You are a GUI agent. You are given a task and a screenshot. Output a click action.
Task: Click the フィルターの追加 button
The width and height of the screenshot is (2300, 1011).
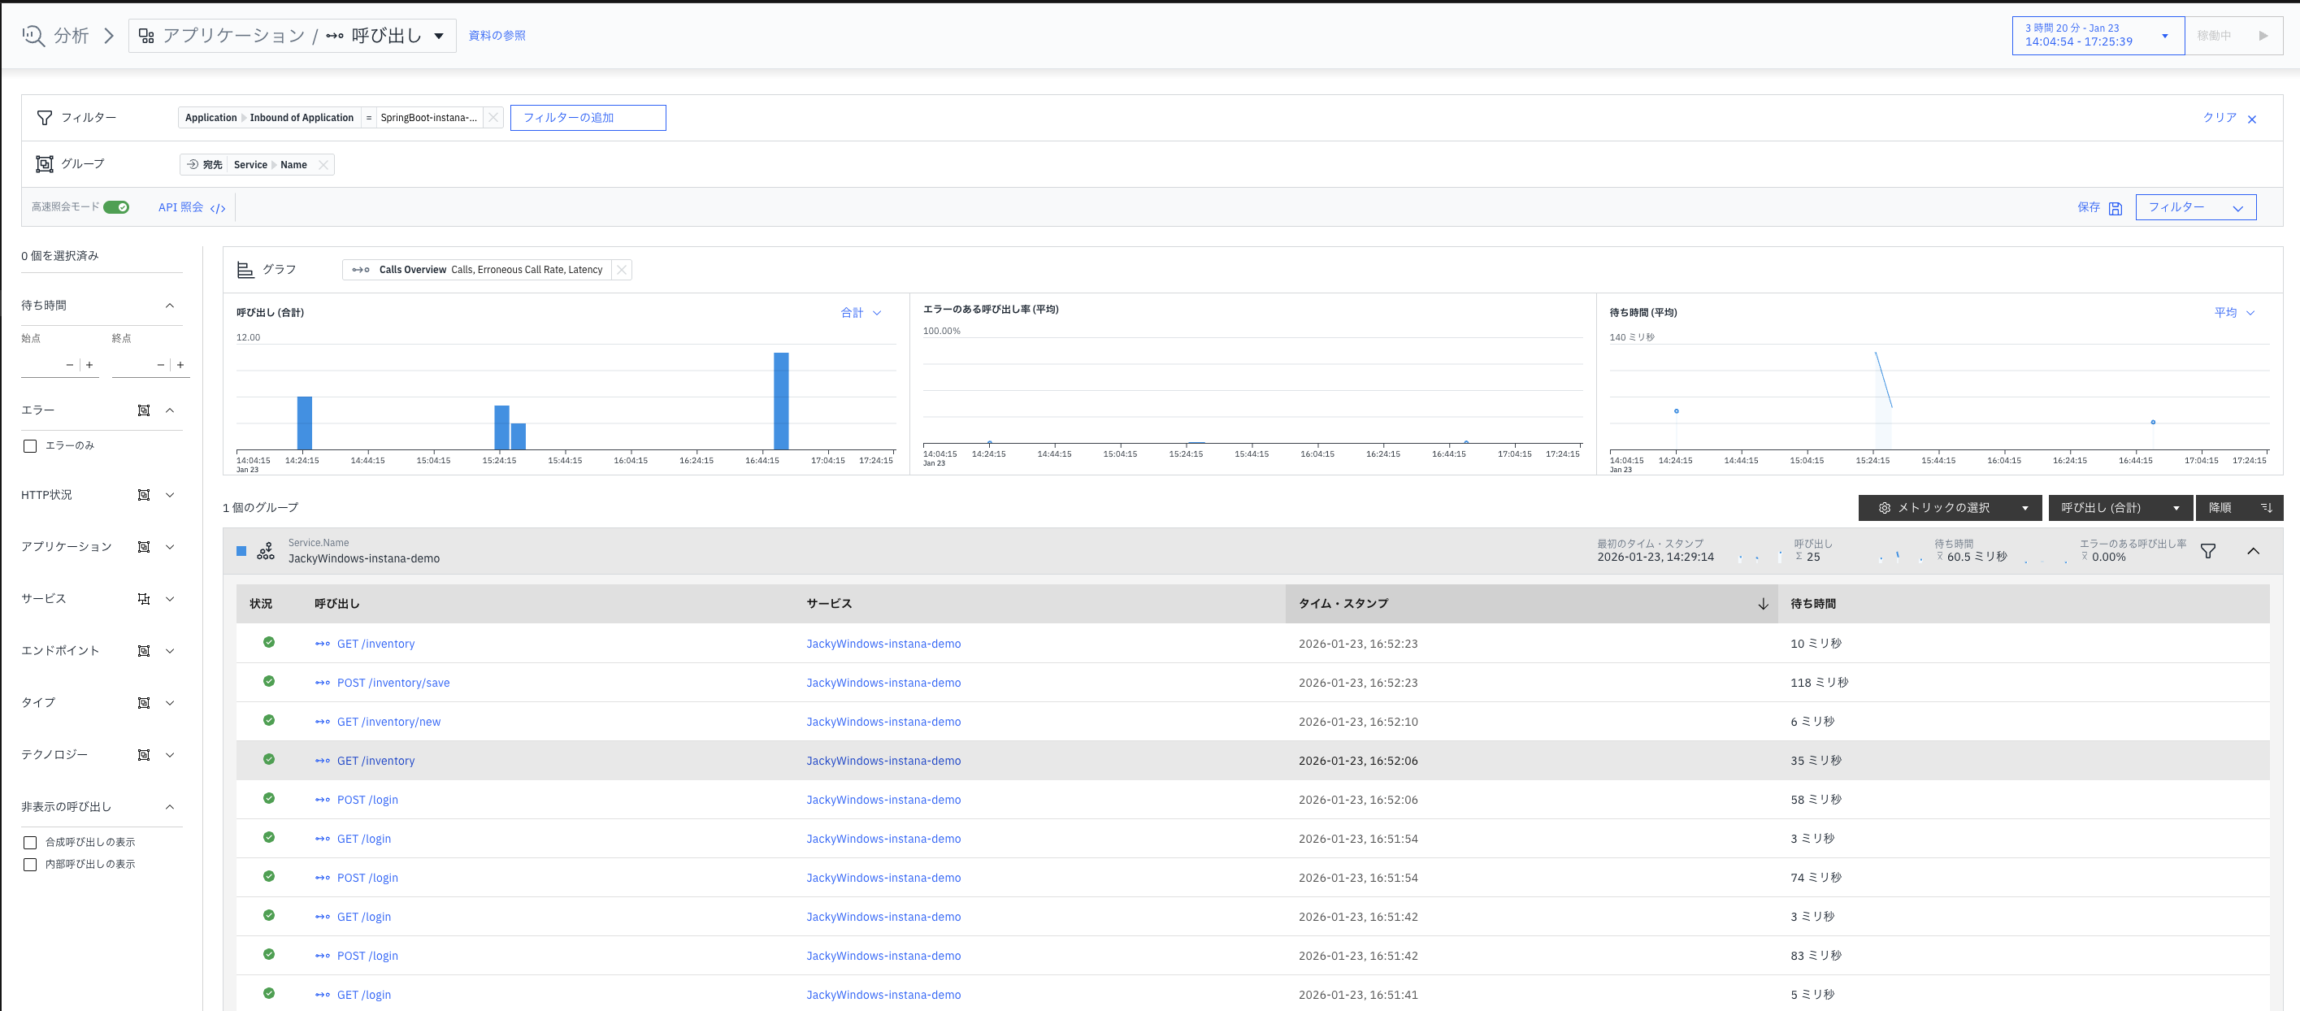click(x=588, y=117)
